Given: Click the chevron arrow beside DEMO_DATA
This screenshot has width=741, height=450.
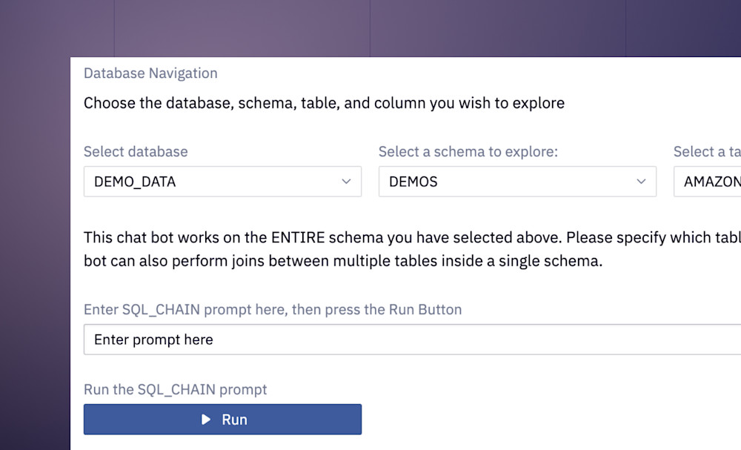Looking at the screenshot, I should click(346, 182).
